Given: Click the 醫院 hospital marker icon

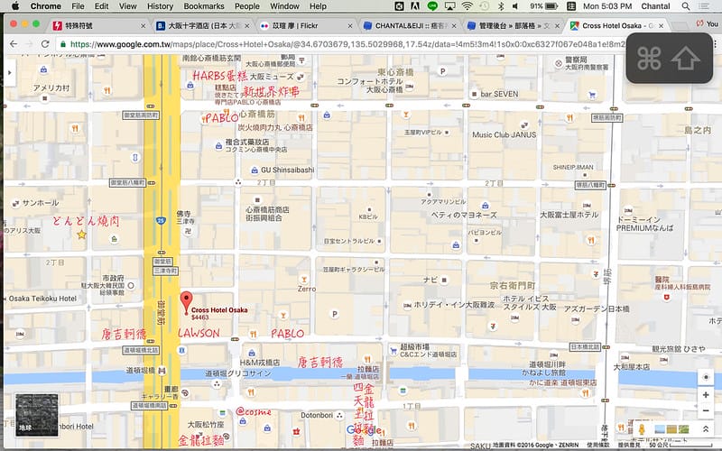Looking at the screenshot, I should (666, 298).
